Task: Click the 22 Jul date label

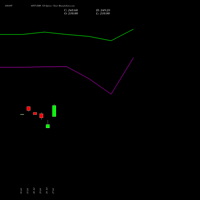Action: [x=34, y=191]
